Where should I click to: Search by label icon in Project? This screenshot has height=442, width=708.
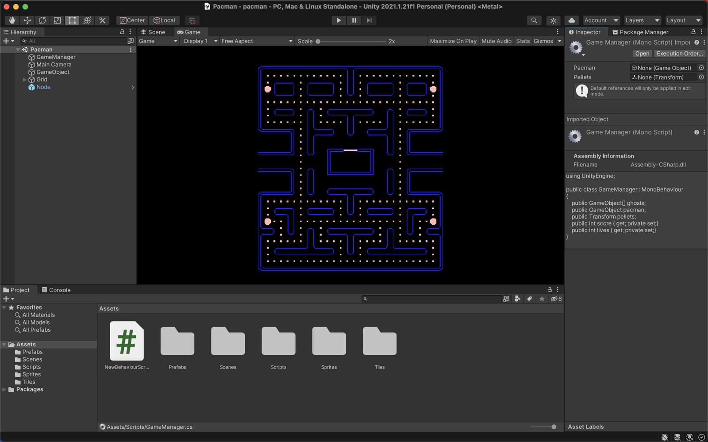(x=529, y=299)
